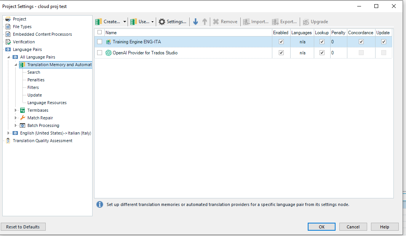Collapse the All Language Pairs node
Screen dimensions: 406x236
[8, 57]
